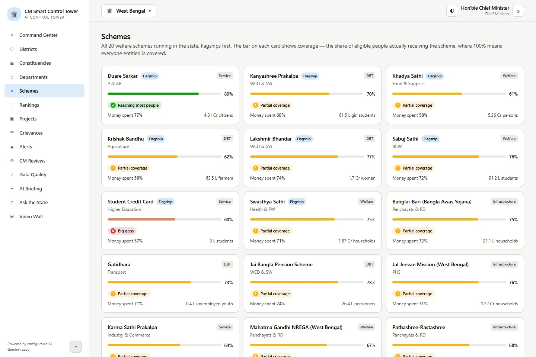Image resolution: width=536 pixels, height=357 pixels.
Task: Click the Schemes page heading
Action: coord(116,36)
